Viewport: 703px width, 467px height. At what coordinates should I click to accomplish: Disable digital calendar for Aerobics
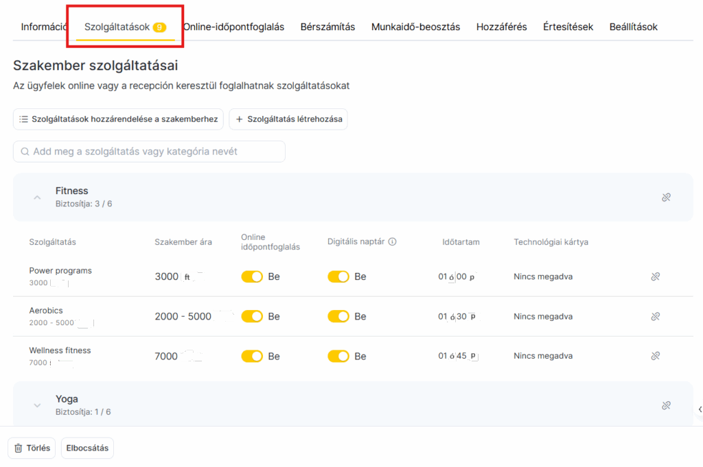coord(338,317)
